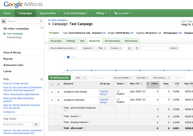Click the folder icon beside sidebar search
This screenshot has height=136, width=193.
click(3, 21)
